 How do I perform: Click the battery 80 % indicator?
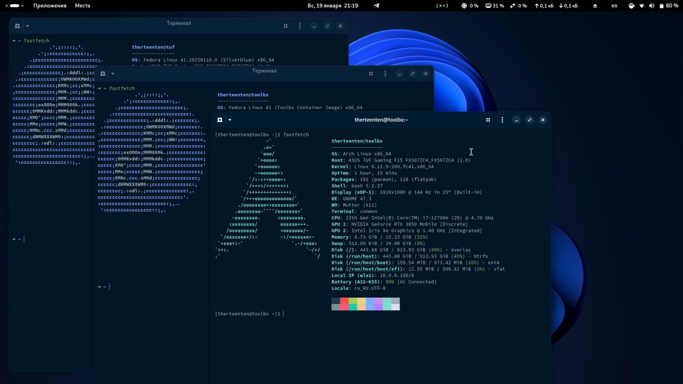669,5
